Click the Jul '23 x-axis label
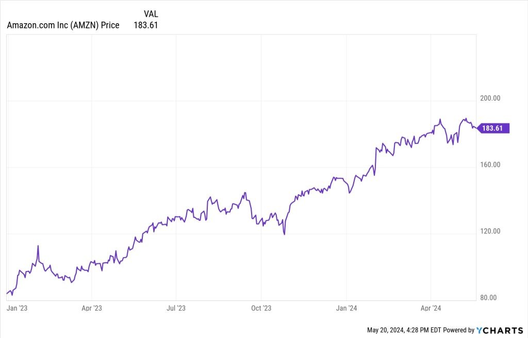The width and height of the screenshot is (528, 338). pyautogui.click(x=176, y=308)
